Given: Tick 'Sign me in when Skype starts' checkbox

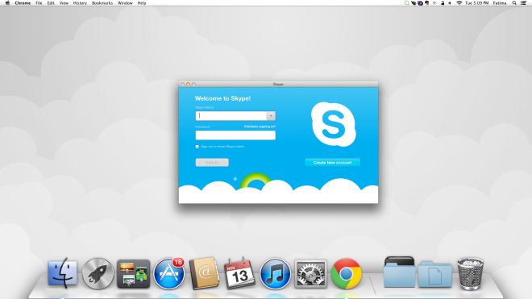Looking at the screenshot, I should [197, 147].
